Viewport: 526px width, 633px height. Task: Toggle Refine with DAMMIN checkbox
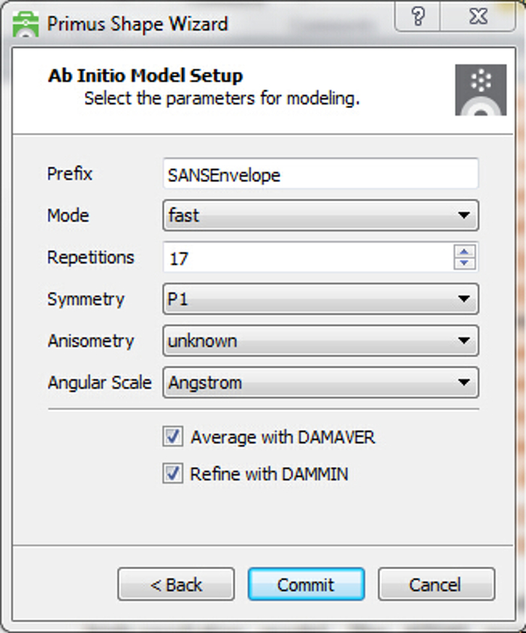pyautogui.click(x=174, y=474)
